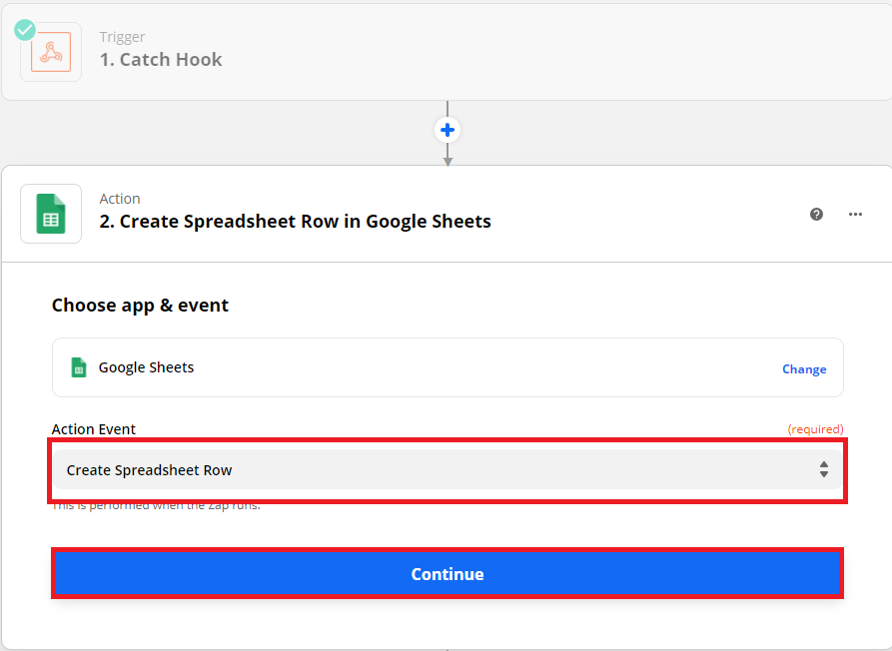Click the Trigger label text
The height and width of the screenshot is (651, 892).
(122, 37)
